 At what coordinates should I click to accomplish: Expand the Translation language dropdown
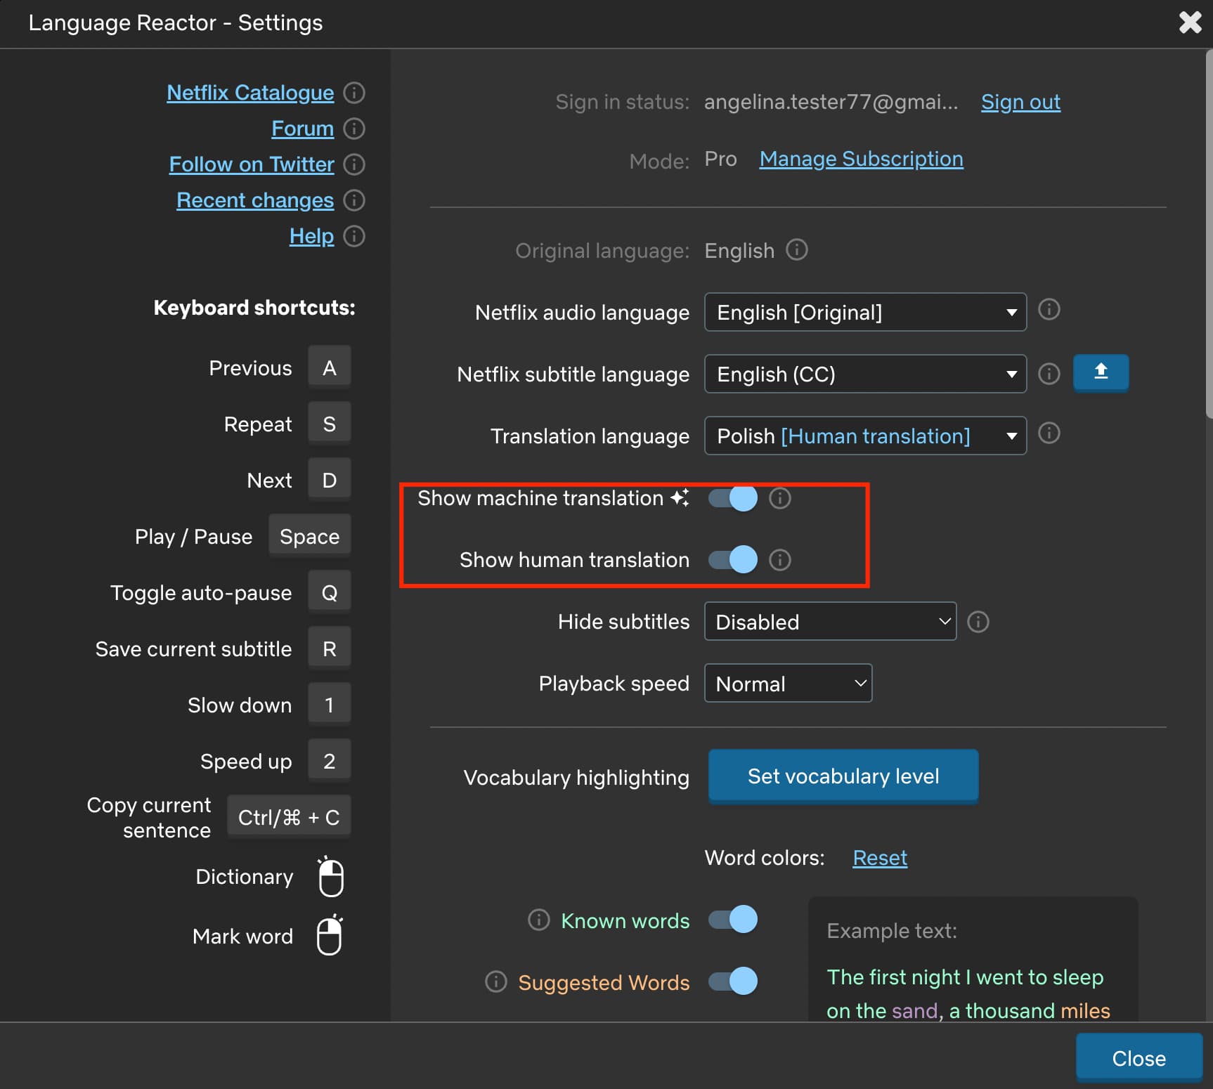[x=864, y=436]
